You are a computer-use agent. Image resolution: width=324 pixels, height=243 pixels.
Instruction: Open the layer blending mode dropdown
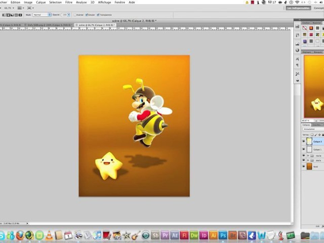click(313, 129)
